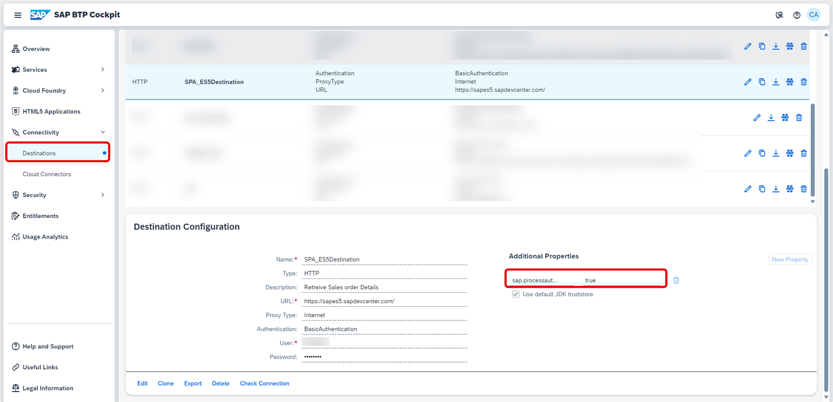Check connection icon in SPA_ES5Destination row
The image size is (833, 402).
coord(790,82)
